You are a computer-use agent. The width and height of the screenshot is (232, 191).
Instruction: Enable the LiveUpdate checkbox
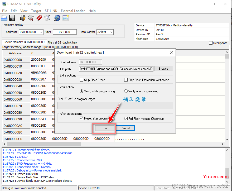(x=211, y=43)
